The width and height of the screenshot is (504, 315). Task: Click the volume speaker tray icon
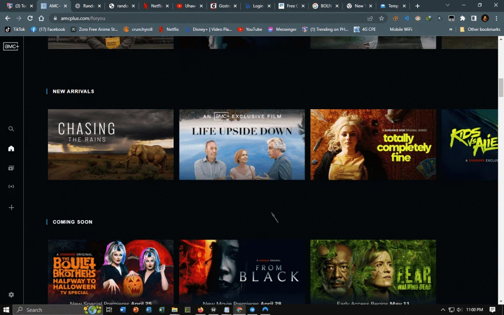(459, 309)
